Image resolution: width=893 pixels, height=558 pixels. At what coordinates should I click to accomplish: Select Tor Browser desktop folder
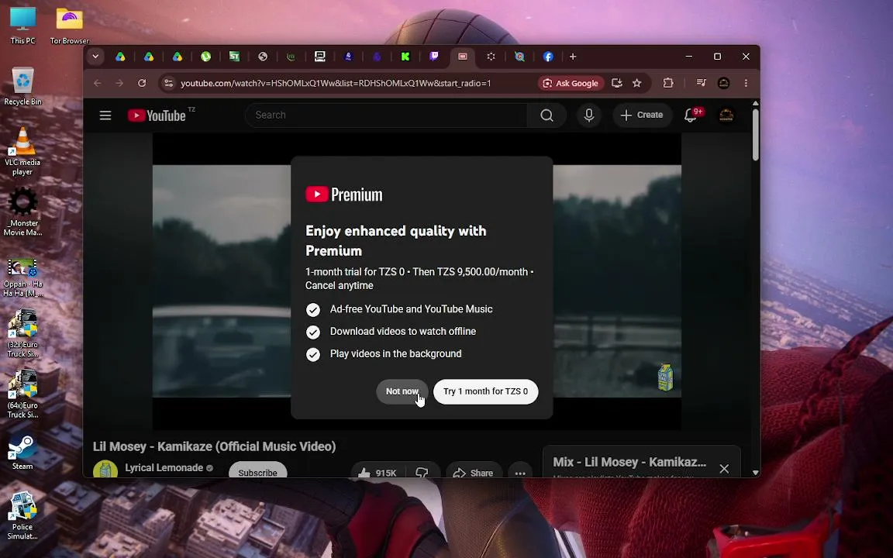pos(70,26)
